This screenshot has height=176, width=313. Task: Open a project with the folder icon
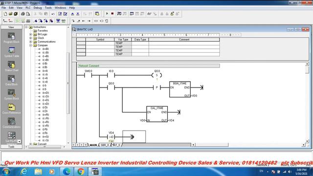[x=11, y=14]
